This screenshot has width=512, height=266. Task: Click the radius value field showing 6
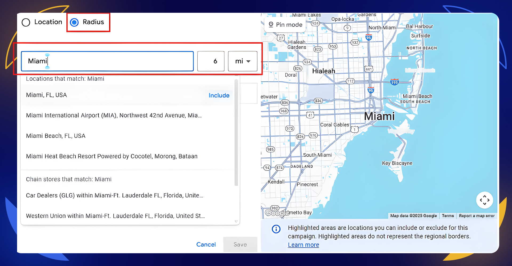(x=211, y=61)
